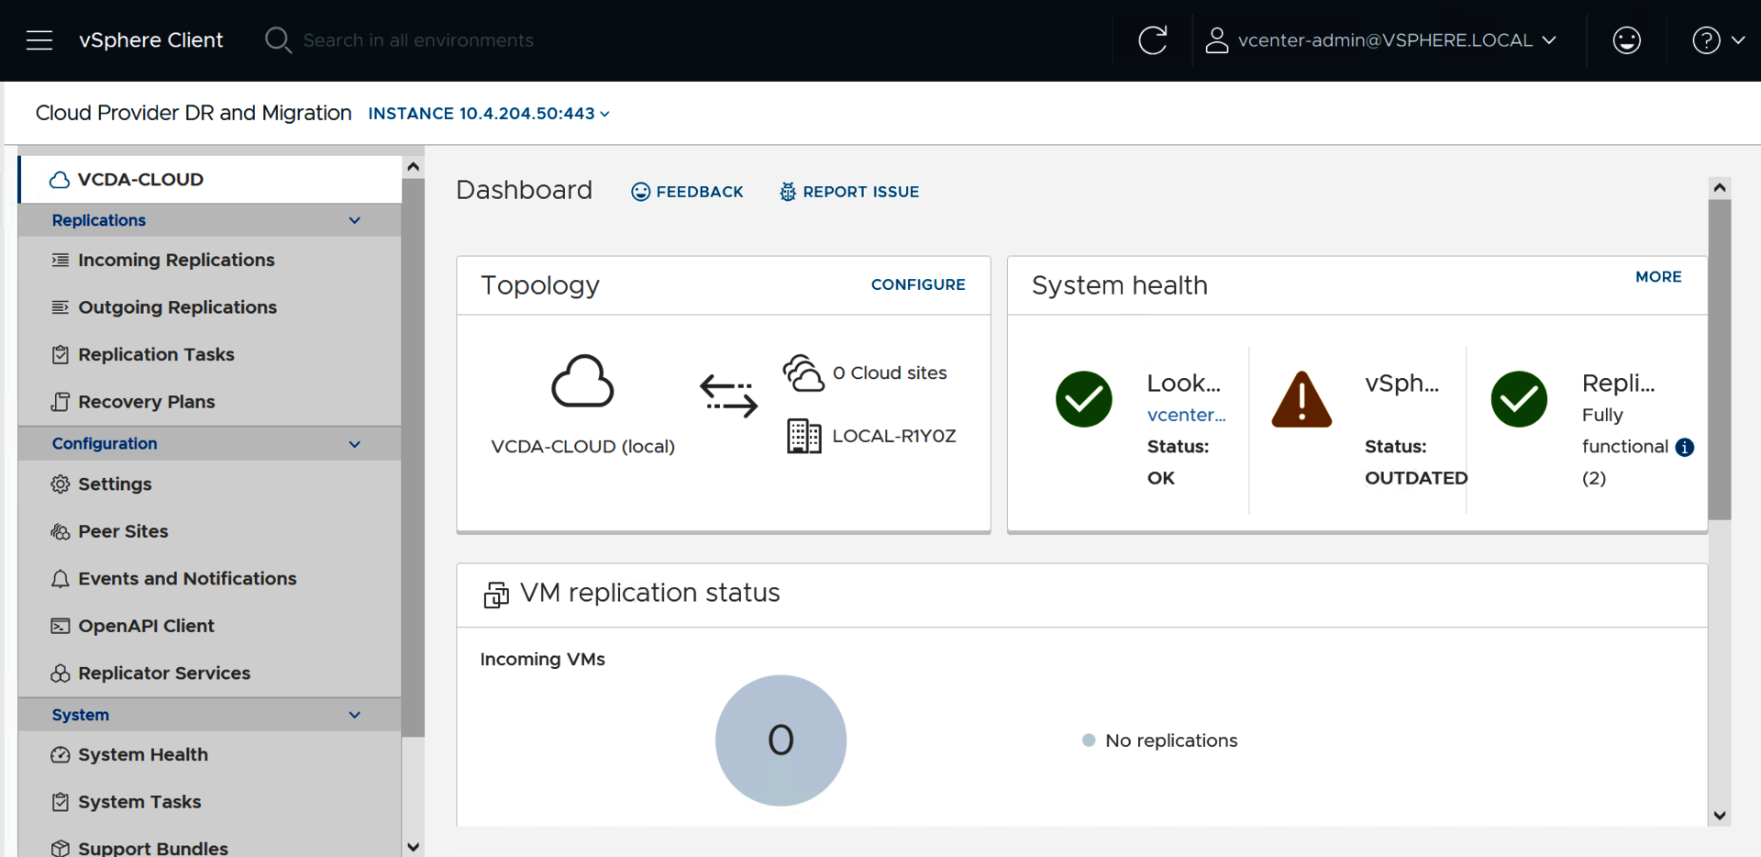Click the bidirectional arrows icon in Topology

coord(728,395)
